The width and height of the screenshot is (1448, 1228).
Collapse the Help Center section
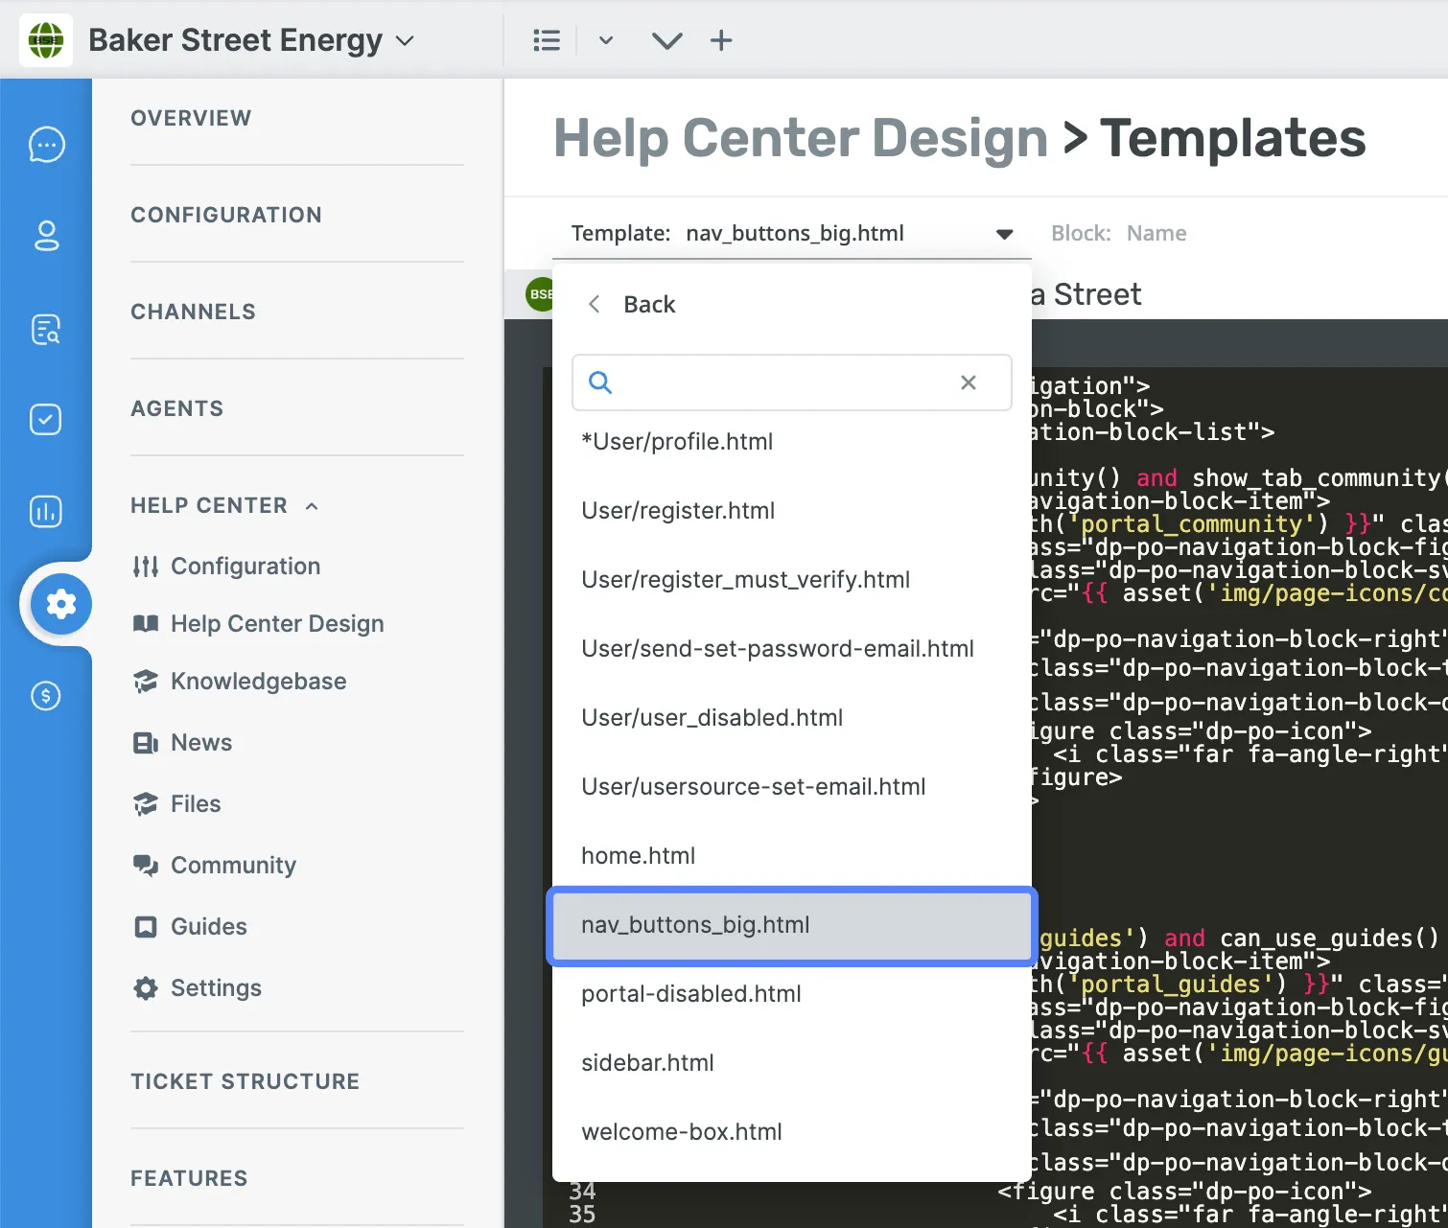click(312, 506)
